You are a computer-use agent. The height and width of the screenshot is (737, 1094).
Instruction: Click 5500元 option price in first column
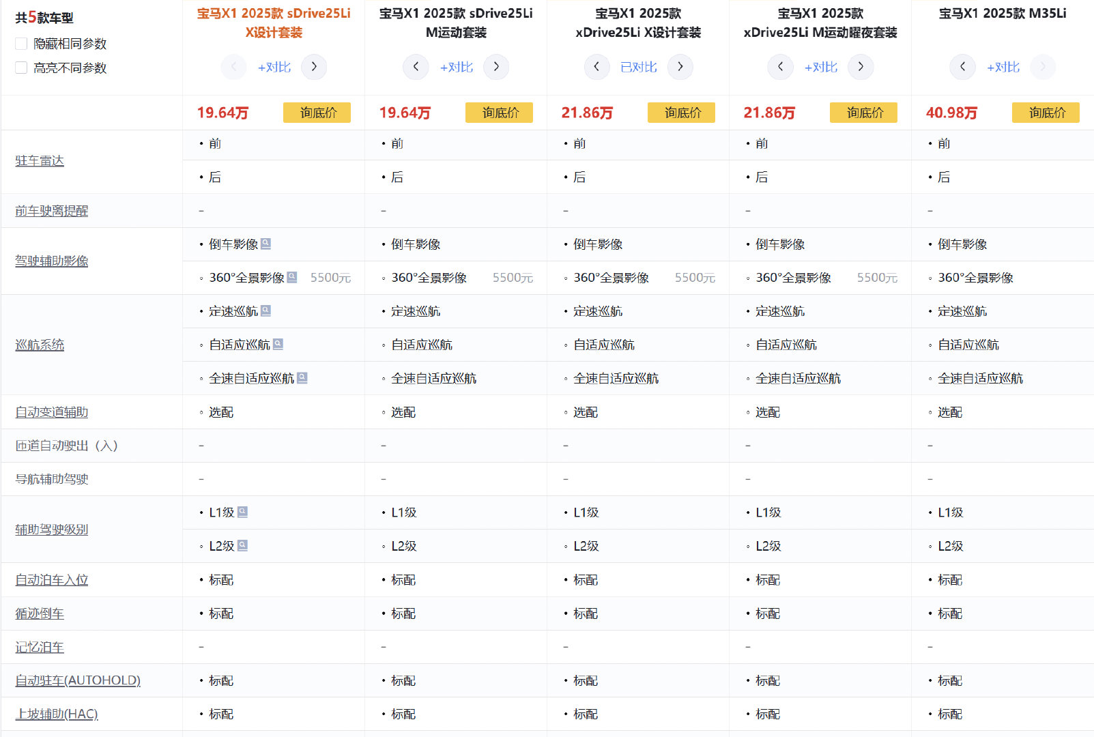pyautogui.click(x=330, y=278)
